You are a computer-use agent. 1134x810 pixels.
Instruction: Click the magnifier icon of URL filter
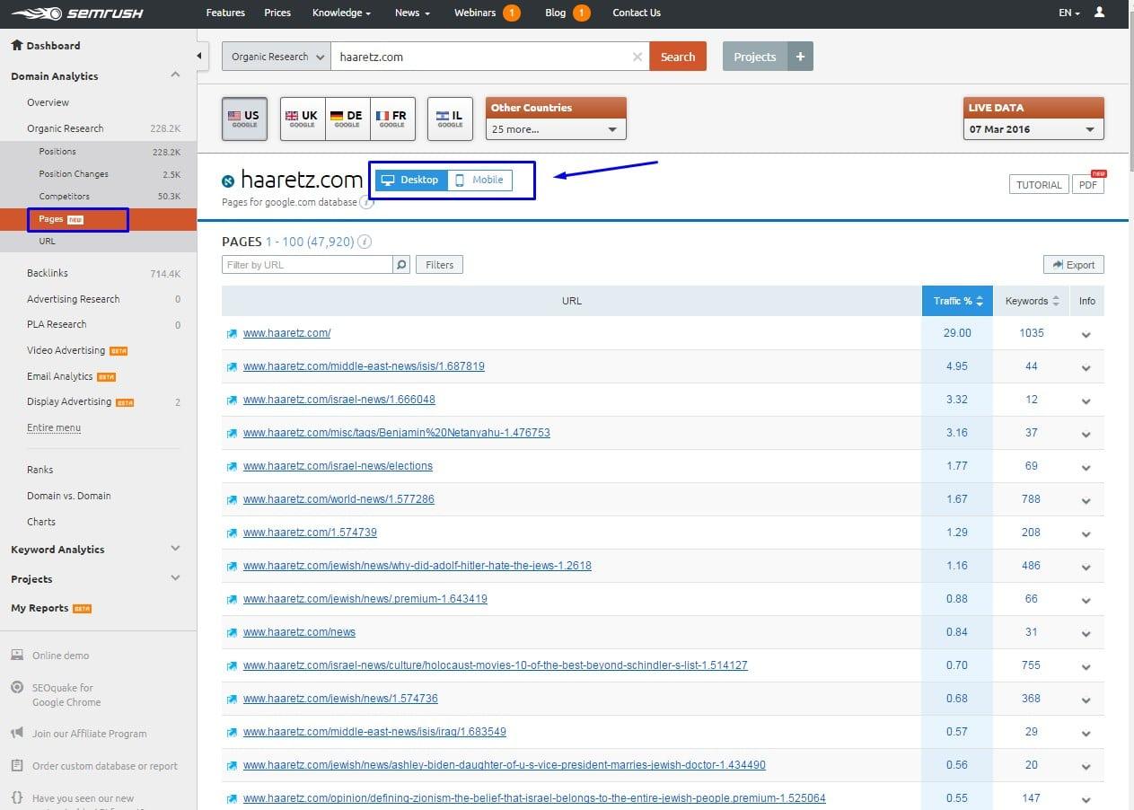(x=401, y=265)
